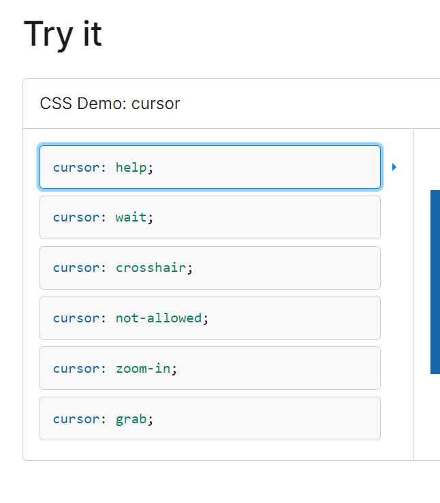Click the empty output area above blue box

point(427,159)
